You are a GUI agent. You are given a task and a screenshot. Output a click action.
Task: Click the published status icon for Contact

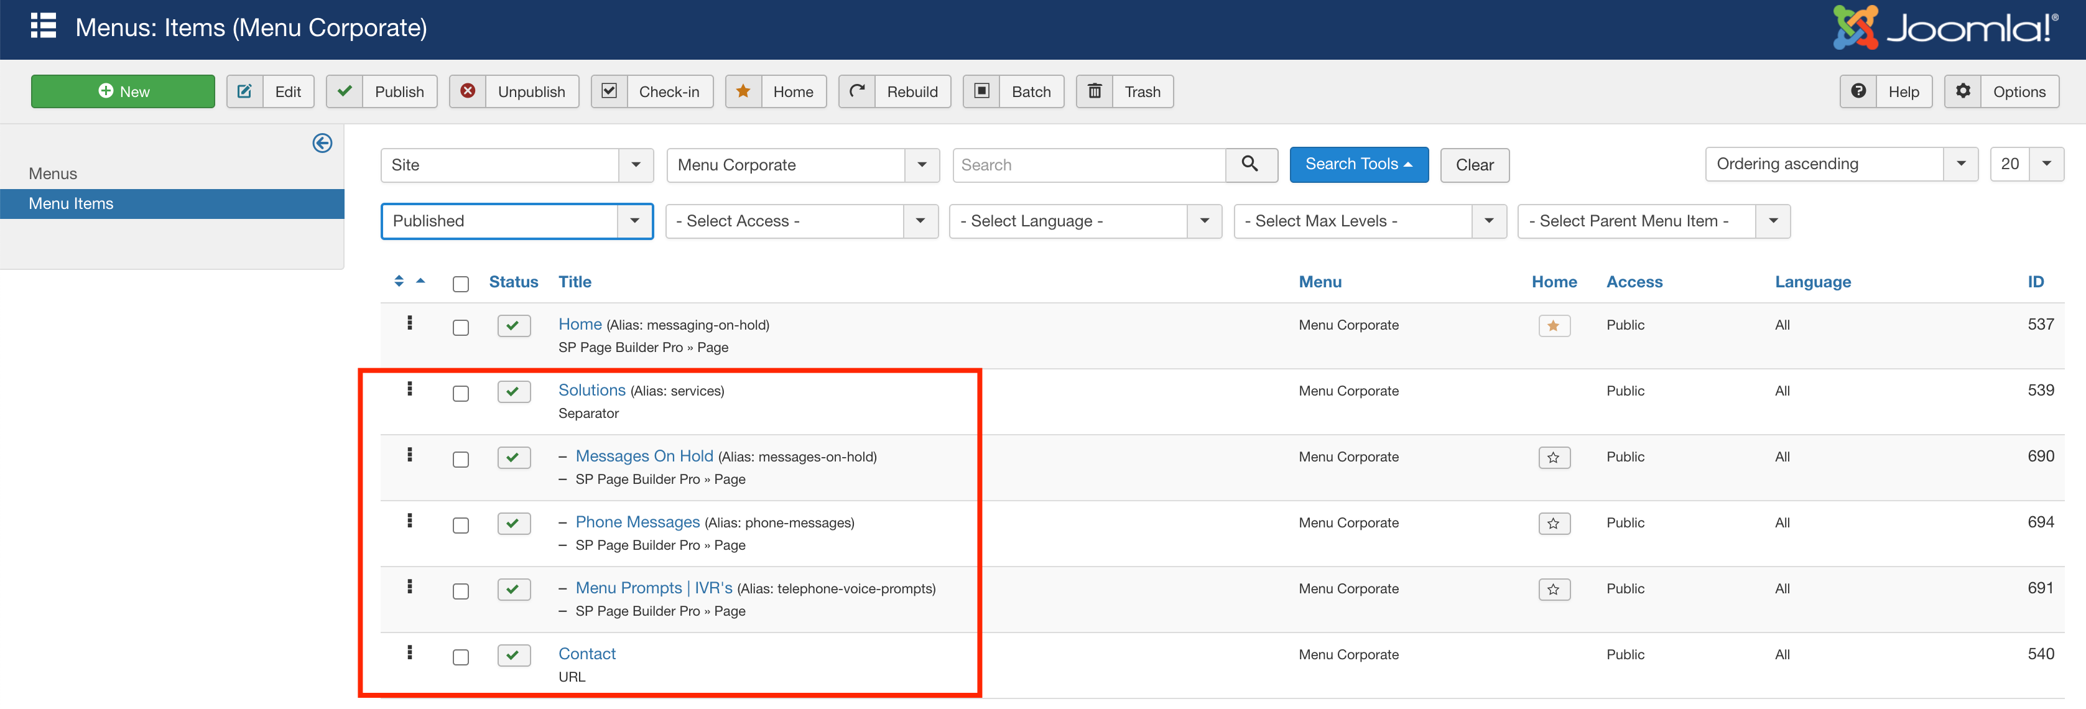[x=513, y=656]
